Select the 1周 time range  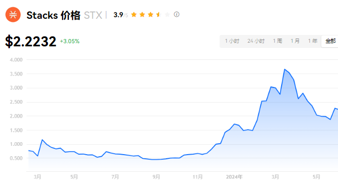click(277, 41)
